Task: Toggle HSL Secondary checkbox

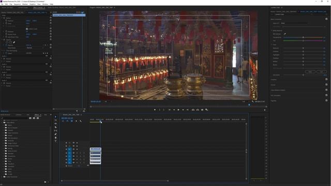Action: click(x=326, y=95)
